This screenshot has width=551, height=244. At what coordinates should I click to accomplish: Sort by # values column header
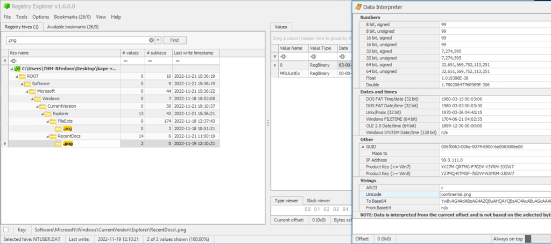[x=132, y=53]
